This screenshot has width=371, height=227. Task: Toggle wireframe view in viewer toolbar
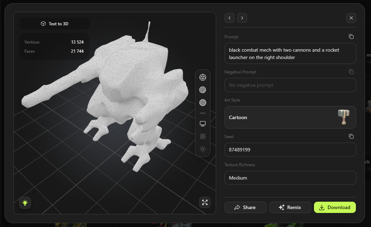202,77
